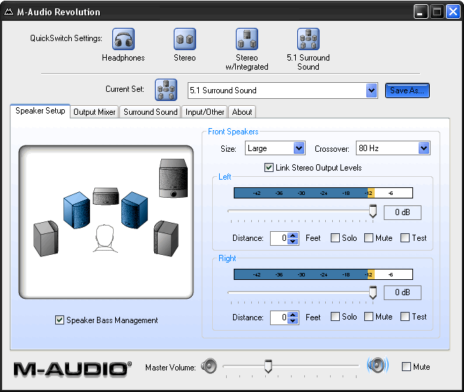Increase Left Distance with up arrow
The height and width of the screenshot is (392, 464).
tap(292, 235)
